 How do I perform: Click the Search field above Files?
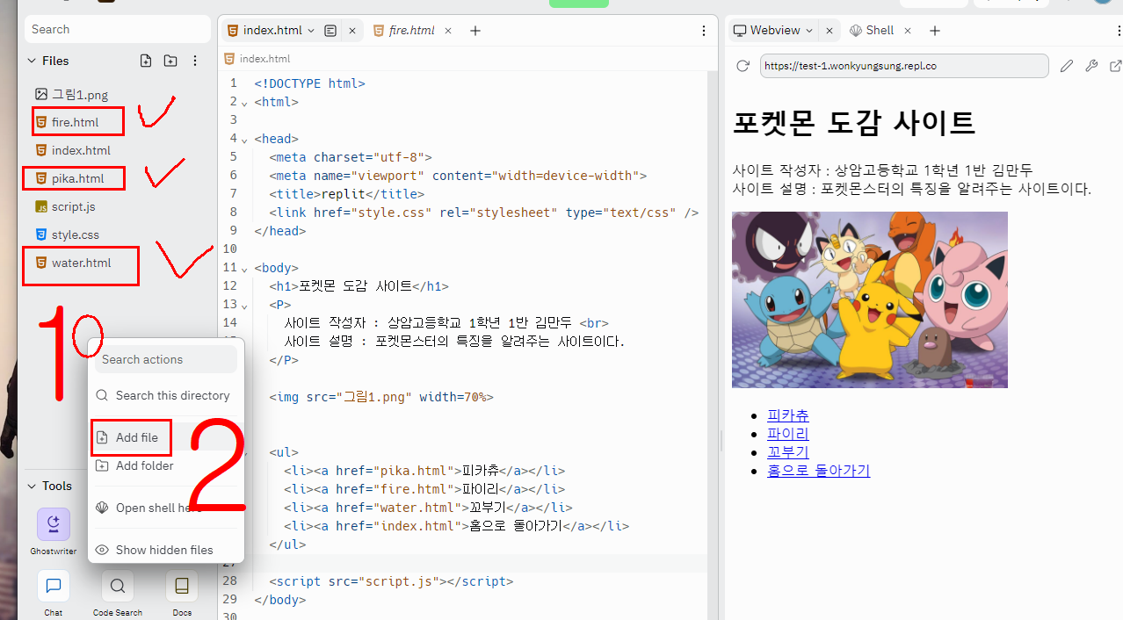[116, 29]
